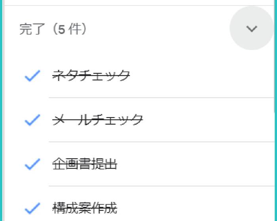Open the ネタチェック task title

(x=91, y=75)
